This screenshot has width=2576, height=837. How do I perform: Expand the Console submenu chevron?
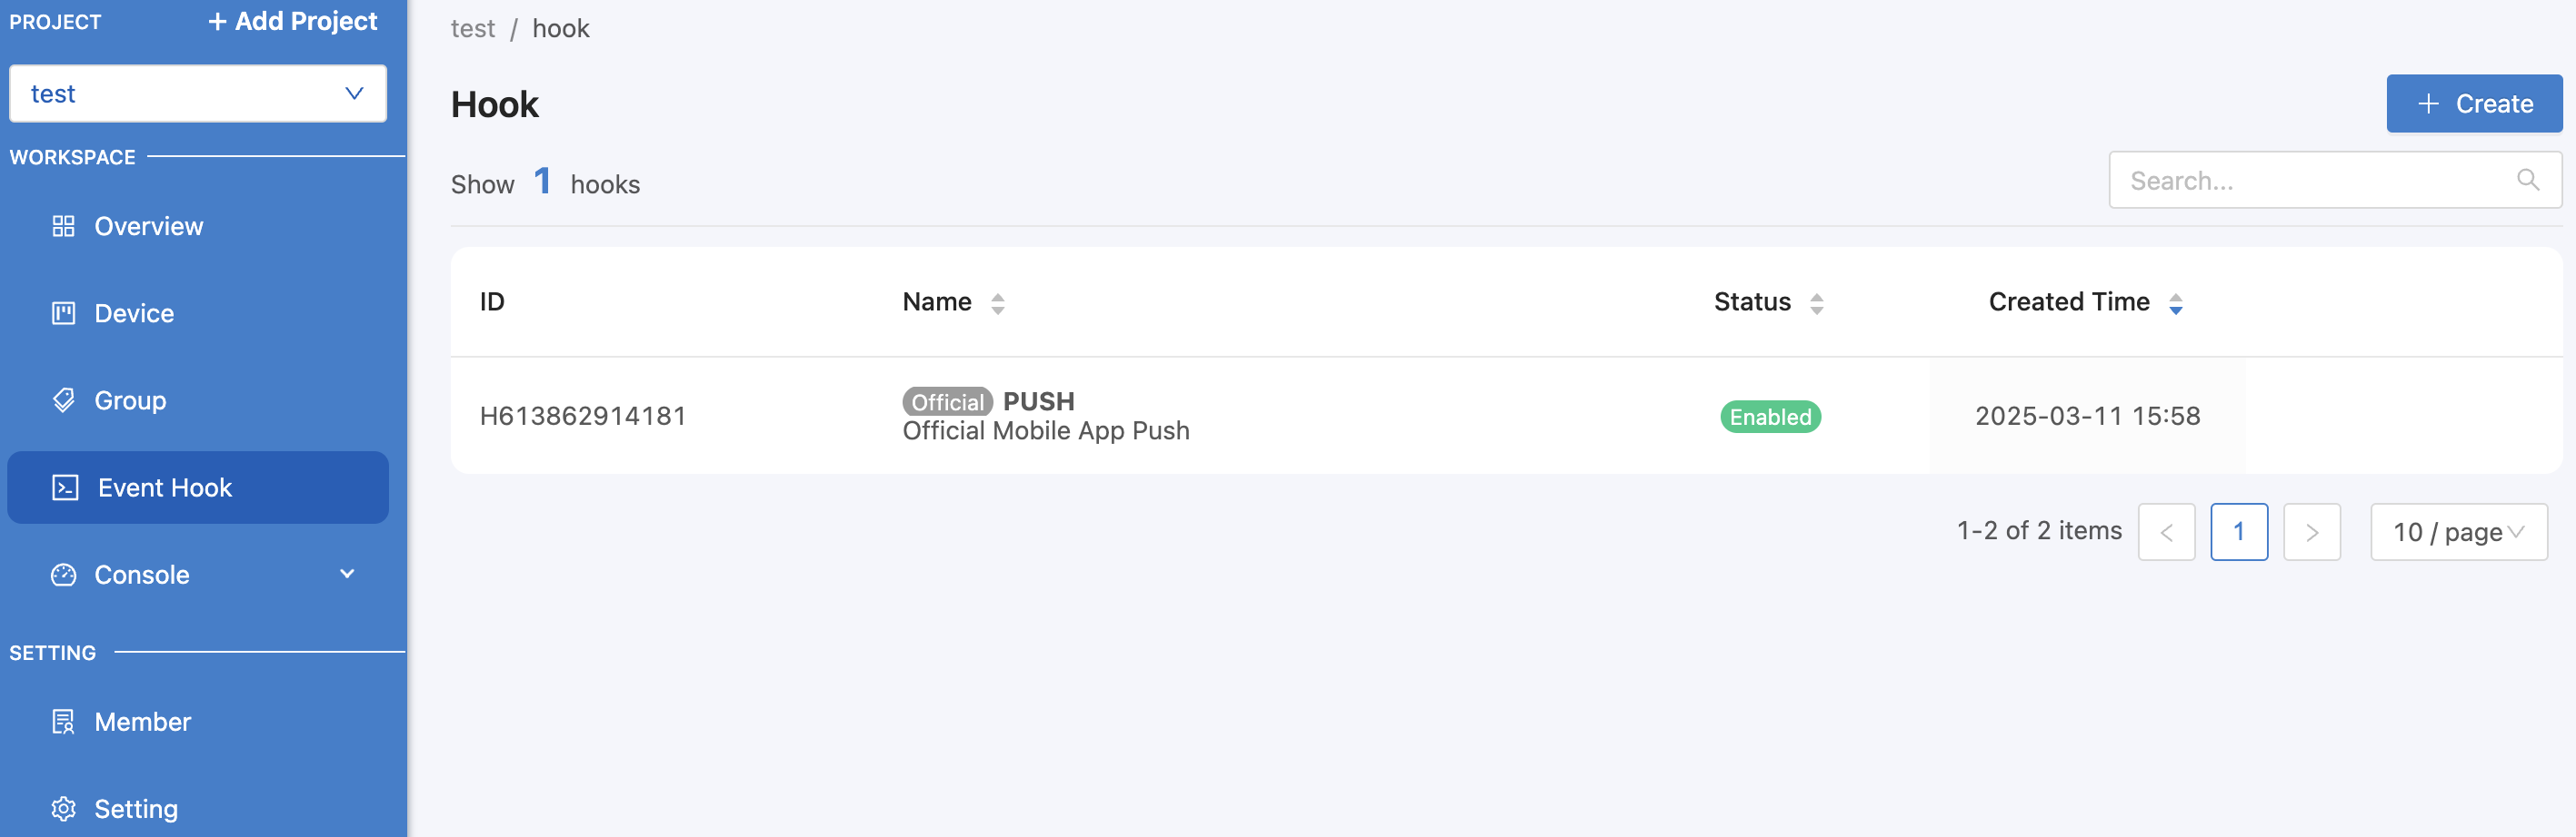pyautogui.click(x=347, y=575)
